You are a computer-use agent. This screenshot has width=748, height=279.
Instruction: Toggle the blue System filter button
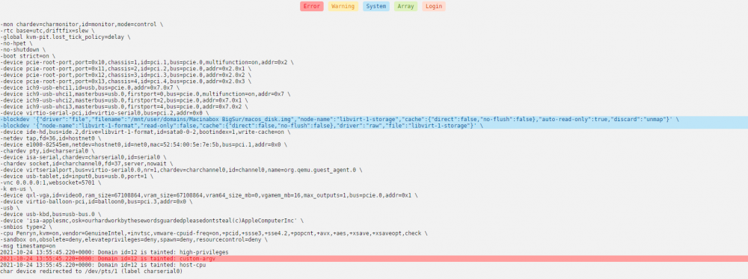pos(376,6)
